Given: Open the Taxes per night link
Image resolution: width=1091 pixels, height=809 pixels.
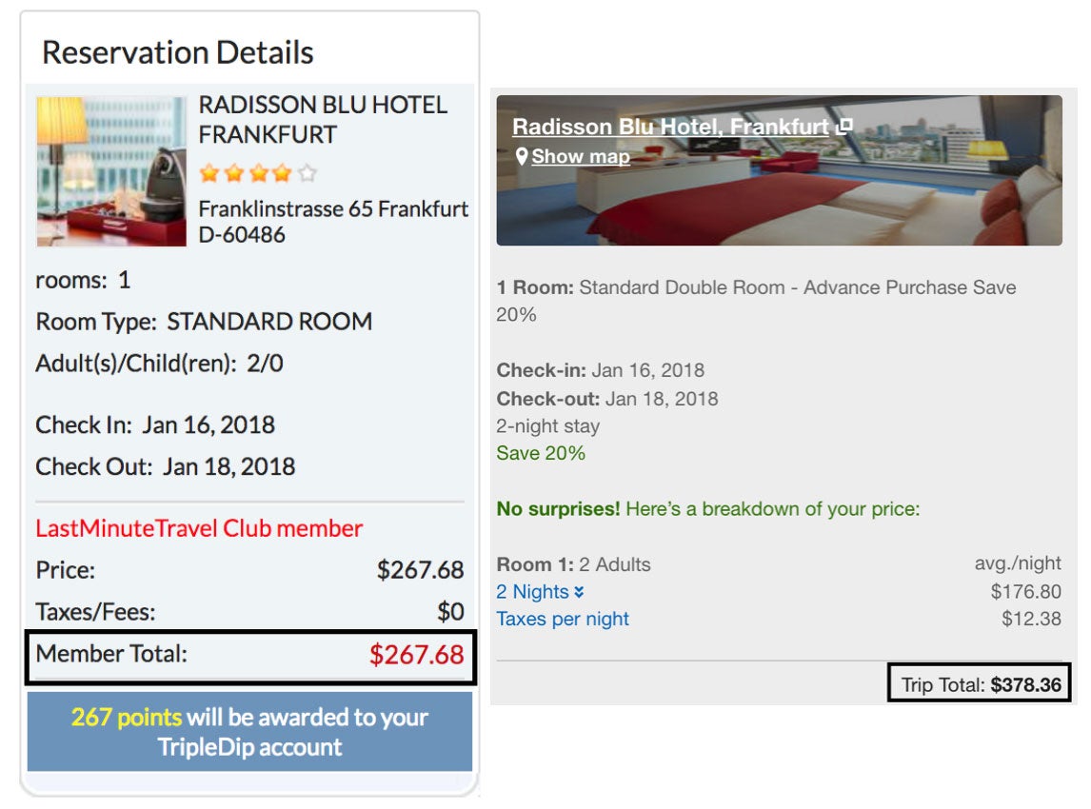Looking at the screenshot, I should [563, 619].
